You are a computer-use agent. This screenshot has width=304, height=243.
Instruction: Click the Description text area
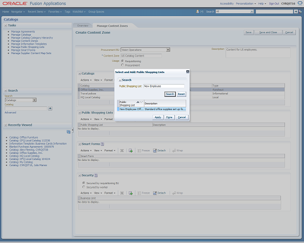tap(258, 53)
